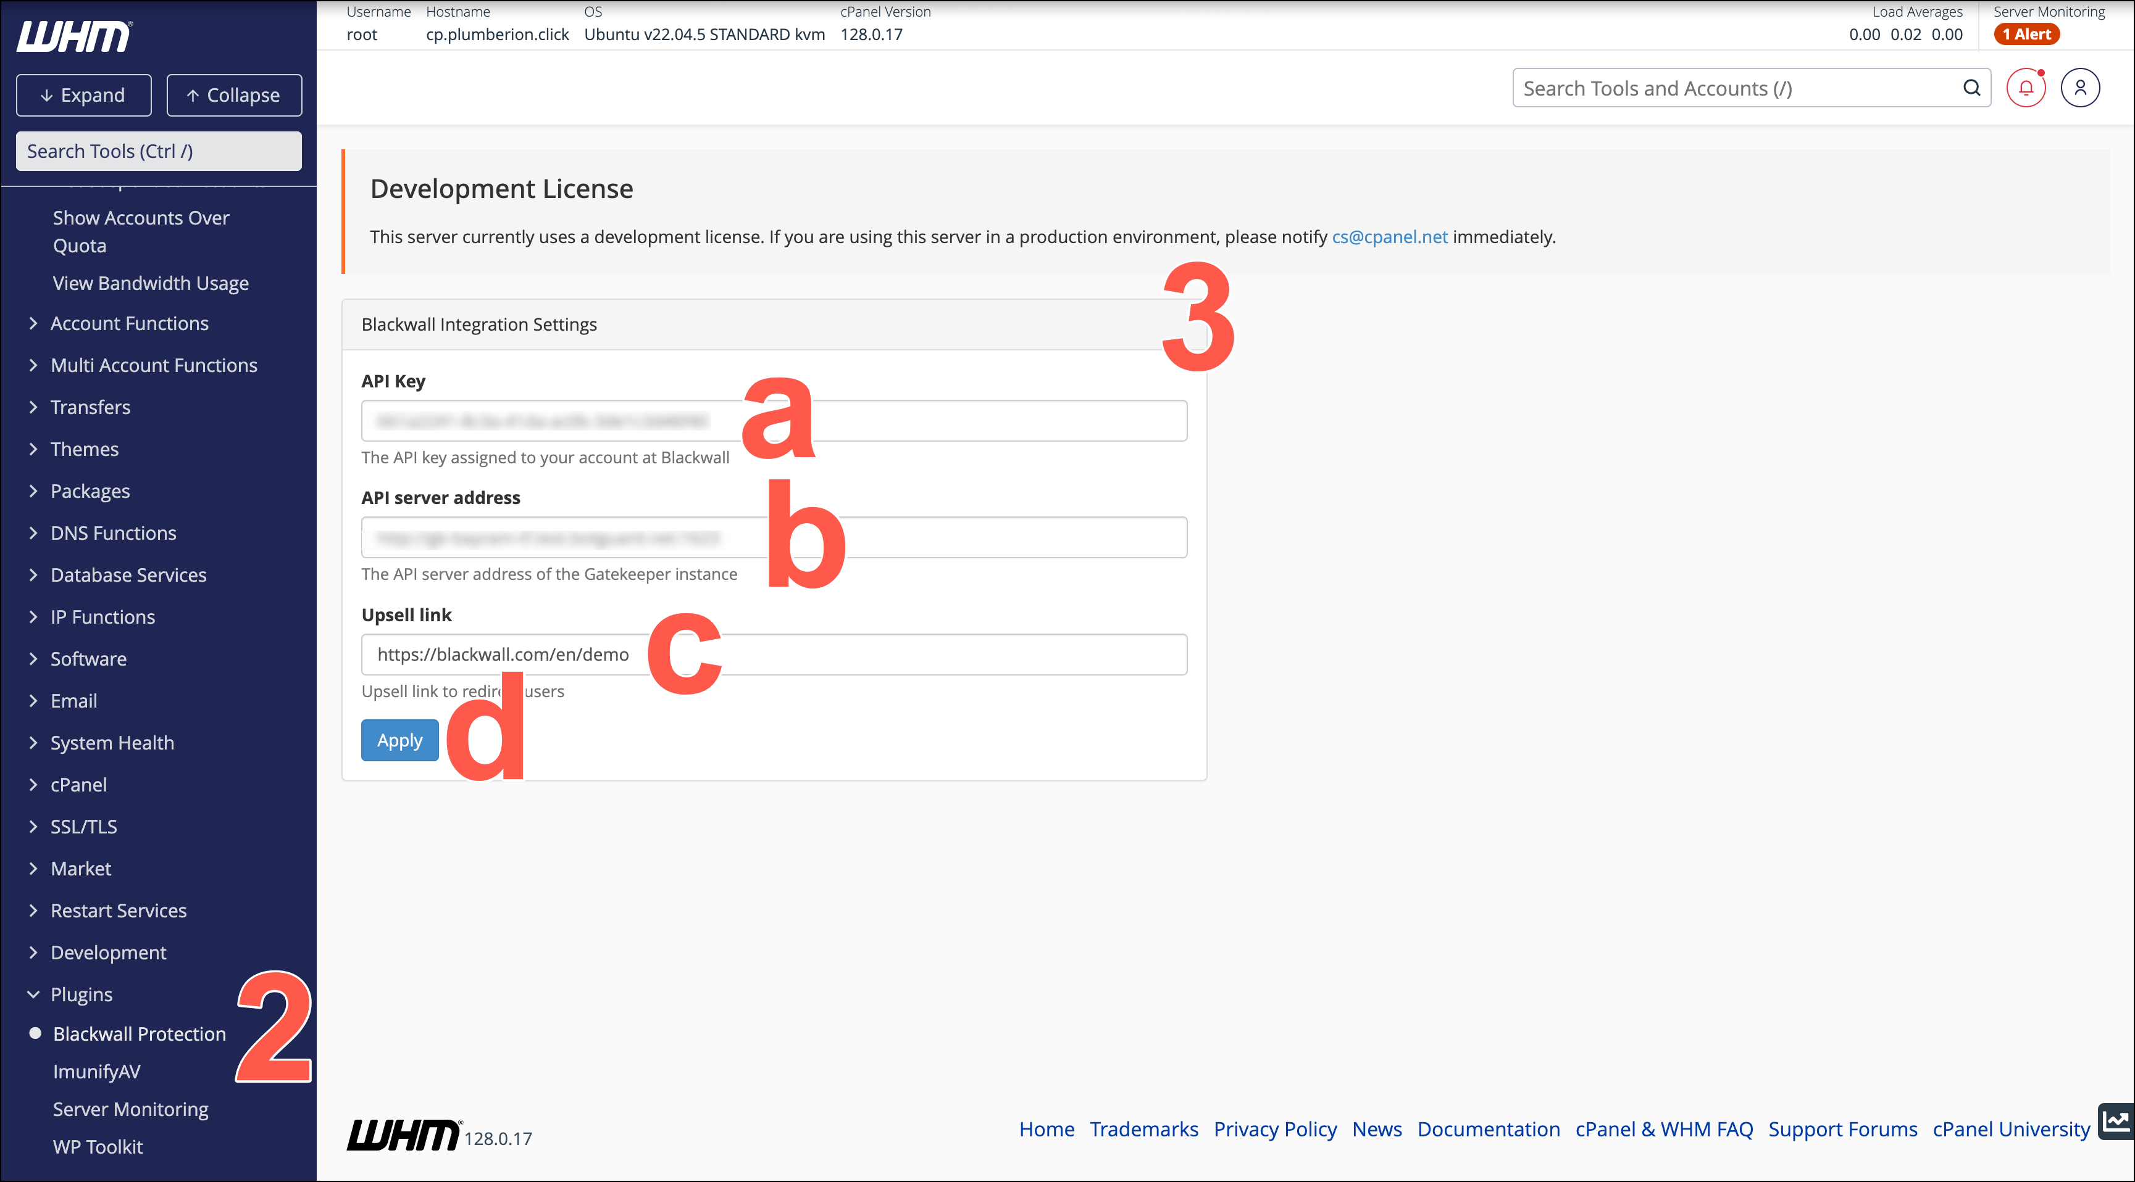This screenshot has width=2135, height=1182.
Task: Expand the Database Services section
Action: click(x=128, y=575)
